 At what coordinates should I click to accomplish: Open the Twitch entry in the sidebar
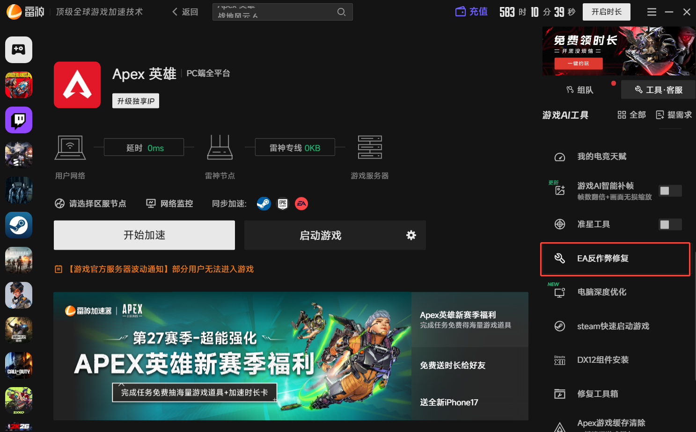point(19,120)
